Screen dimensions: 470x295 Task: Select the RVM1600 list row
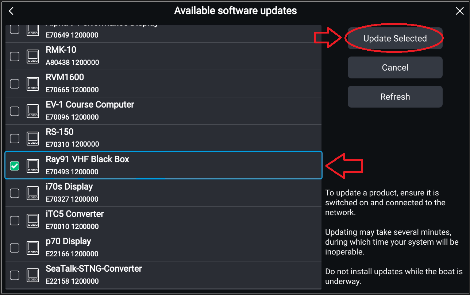click(163, 84)
